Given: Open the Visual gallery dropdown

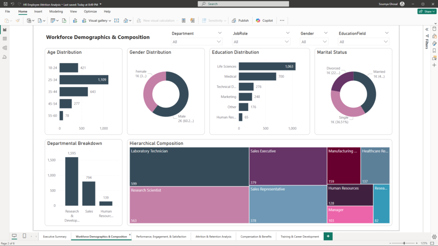Looking at the screenshot, I should click(100, 20).
